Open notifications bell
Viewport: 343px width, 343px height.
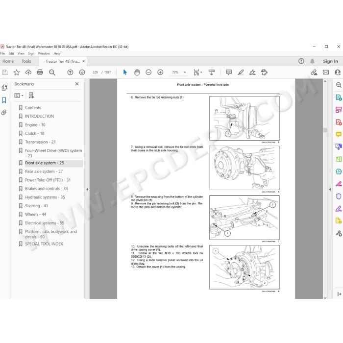pos(313,61)
